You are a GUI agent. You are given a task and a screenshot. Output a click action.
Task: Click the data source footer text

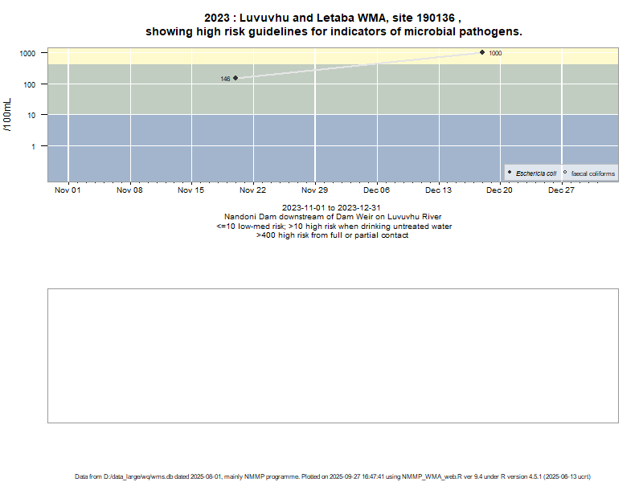tap(333, 476)
